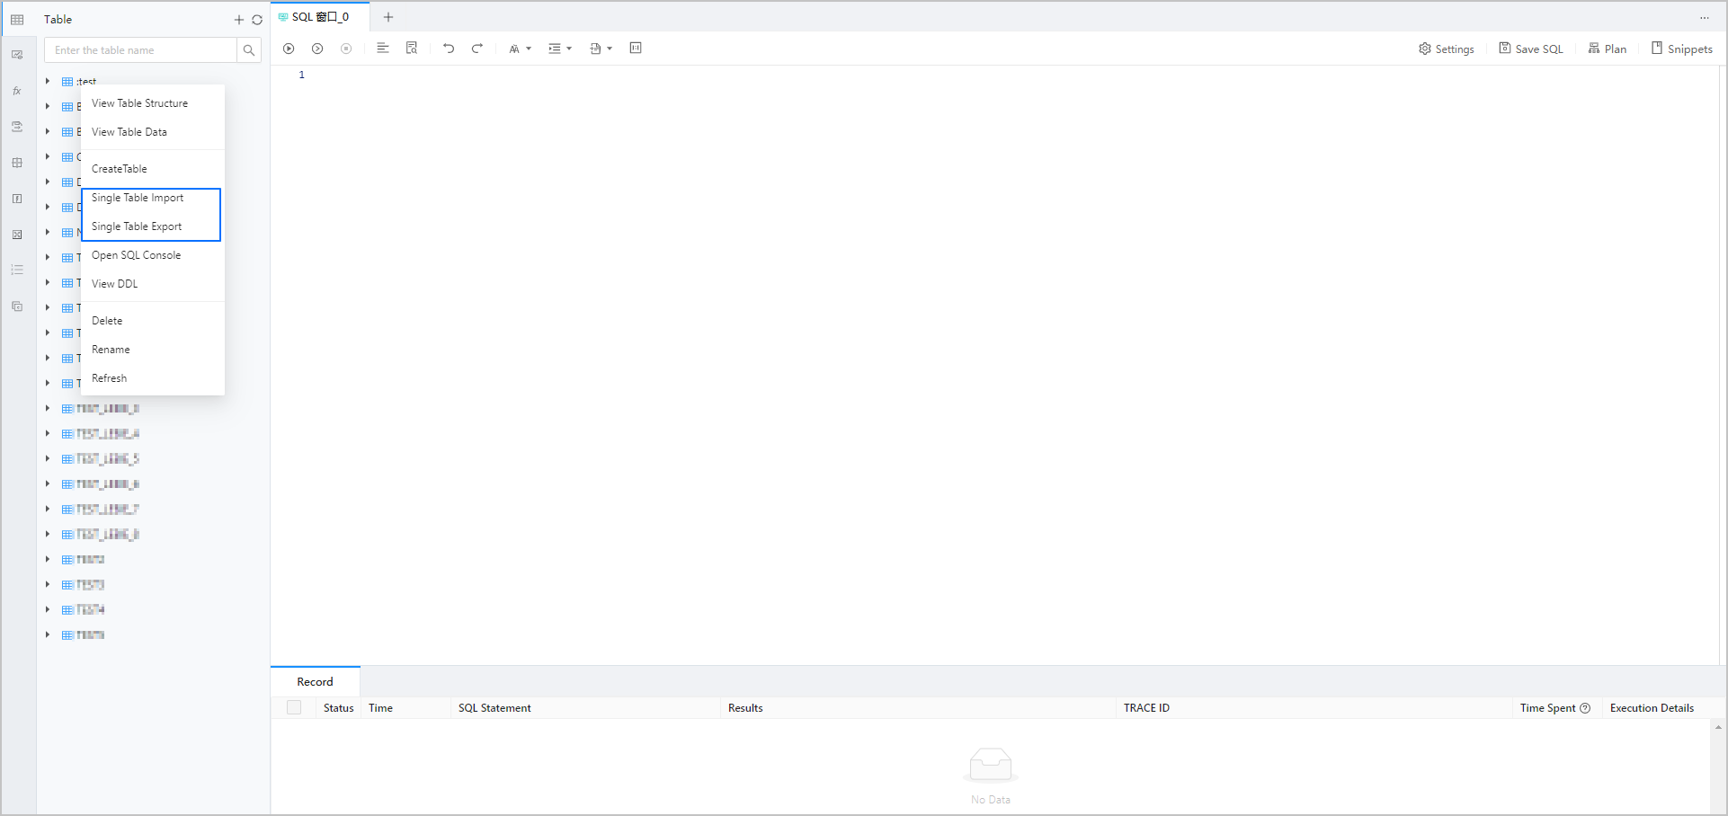Click the Status column header
1728x816 pixels.
pos(339,708)
